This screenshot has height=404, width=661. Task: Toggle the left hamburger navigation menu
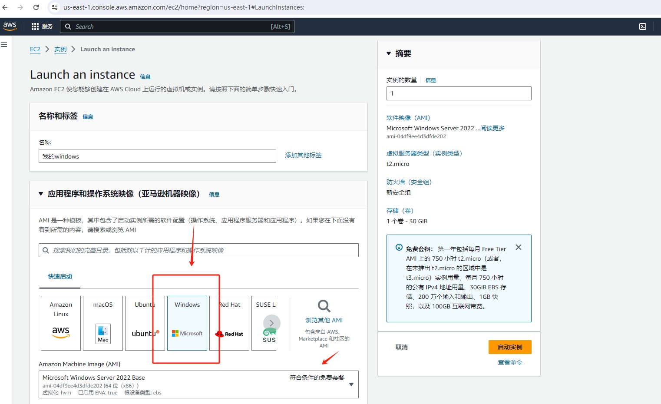(x=4, y=44)
